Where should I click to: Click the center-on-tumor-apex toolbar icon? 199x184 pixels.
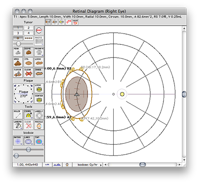[x=55, y=22]
